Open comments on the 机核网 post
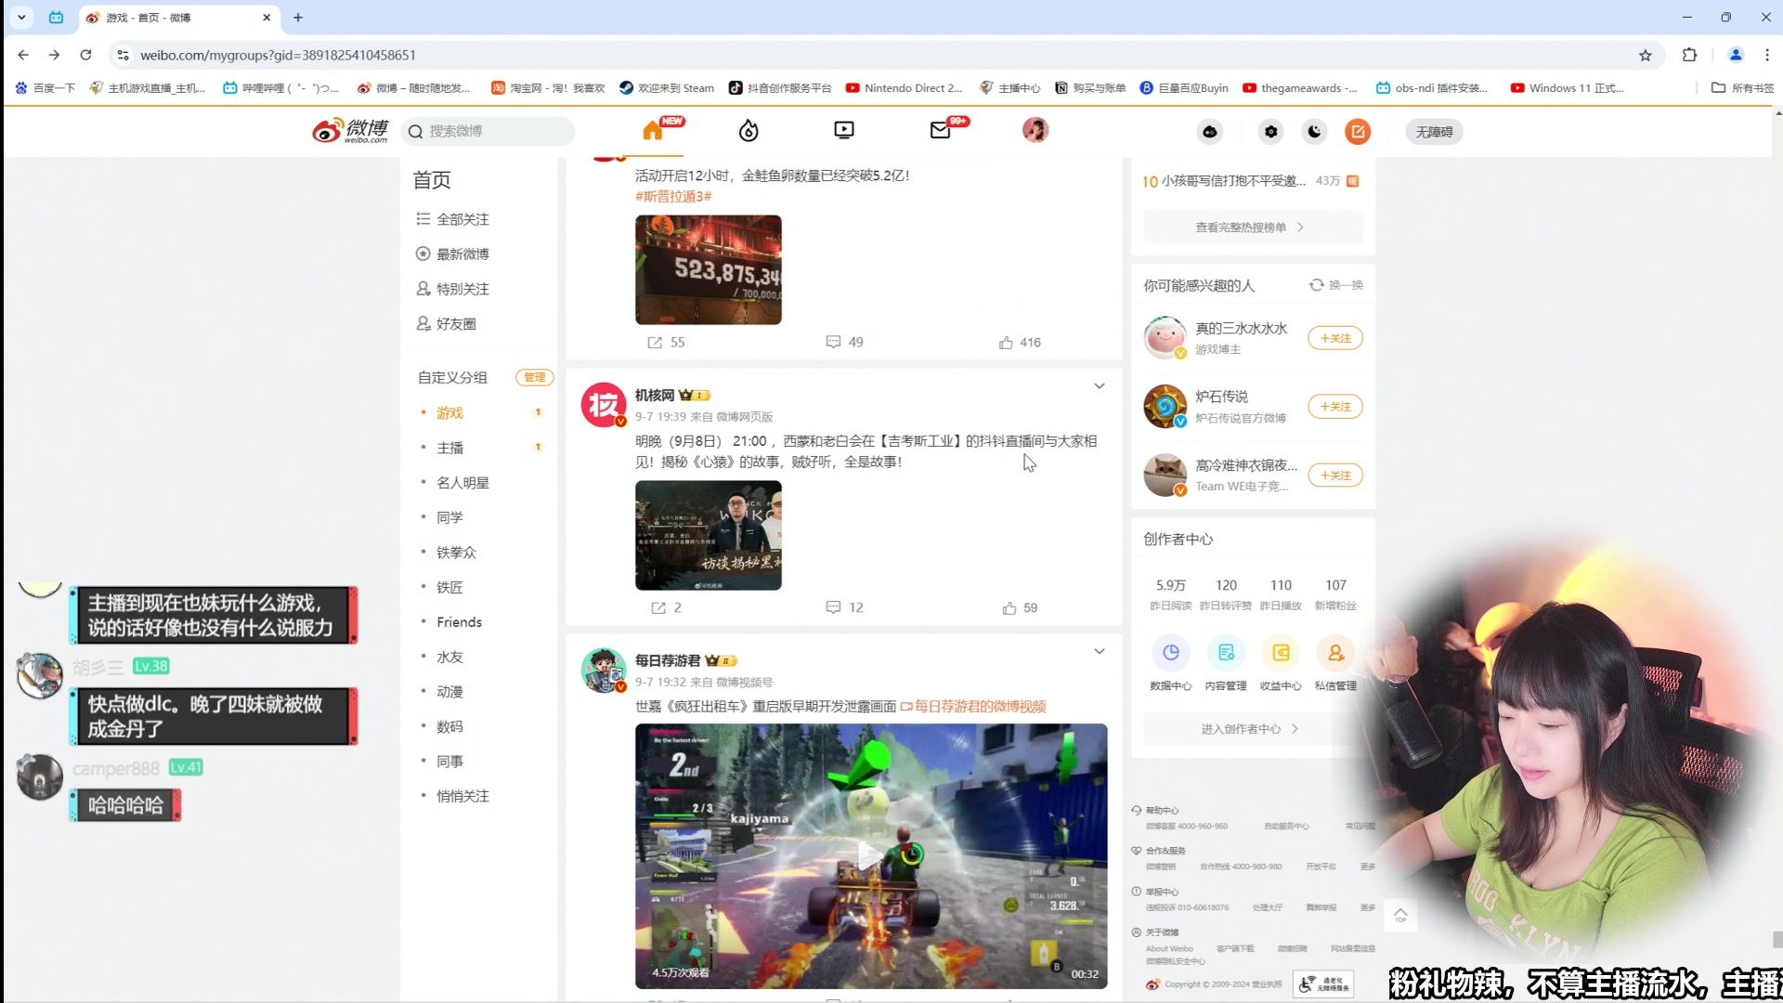This screenshot has height=1003, width=1783. 844,607
